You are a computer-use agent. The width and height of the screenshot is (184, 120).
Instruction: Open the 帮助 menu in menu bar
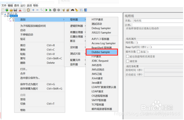[x=36, y=5]
